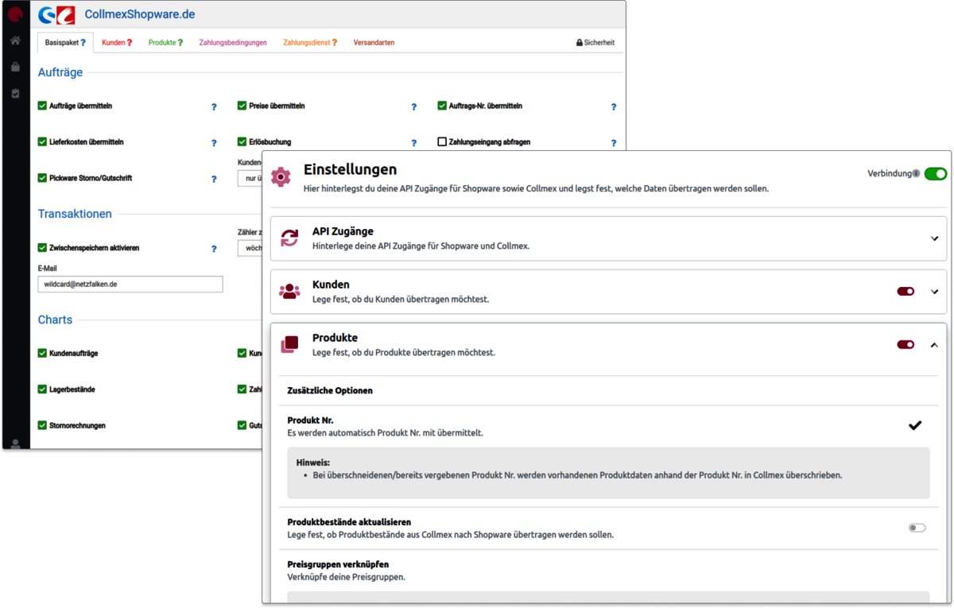The height and width of the screenshot is (608, 954).
Task: Click the shopping bag icon in the sidebar
Action: tap(15, 67)
